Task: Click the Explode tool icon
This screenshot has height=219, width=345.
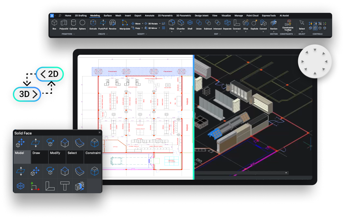Action: click(x=254, y=24)
